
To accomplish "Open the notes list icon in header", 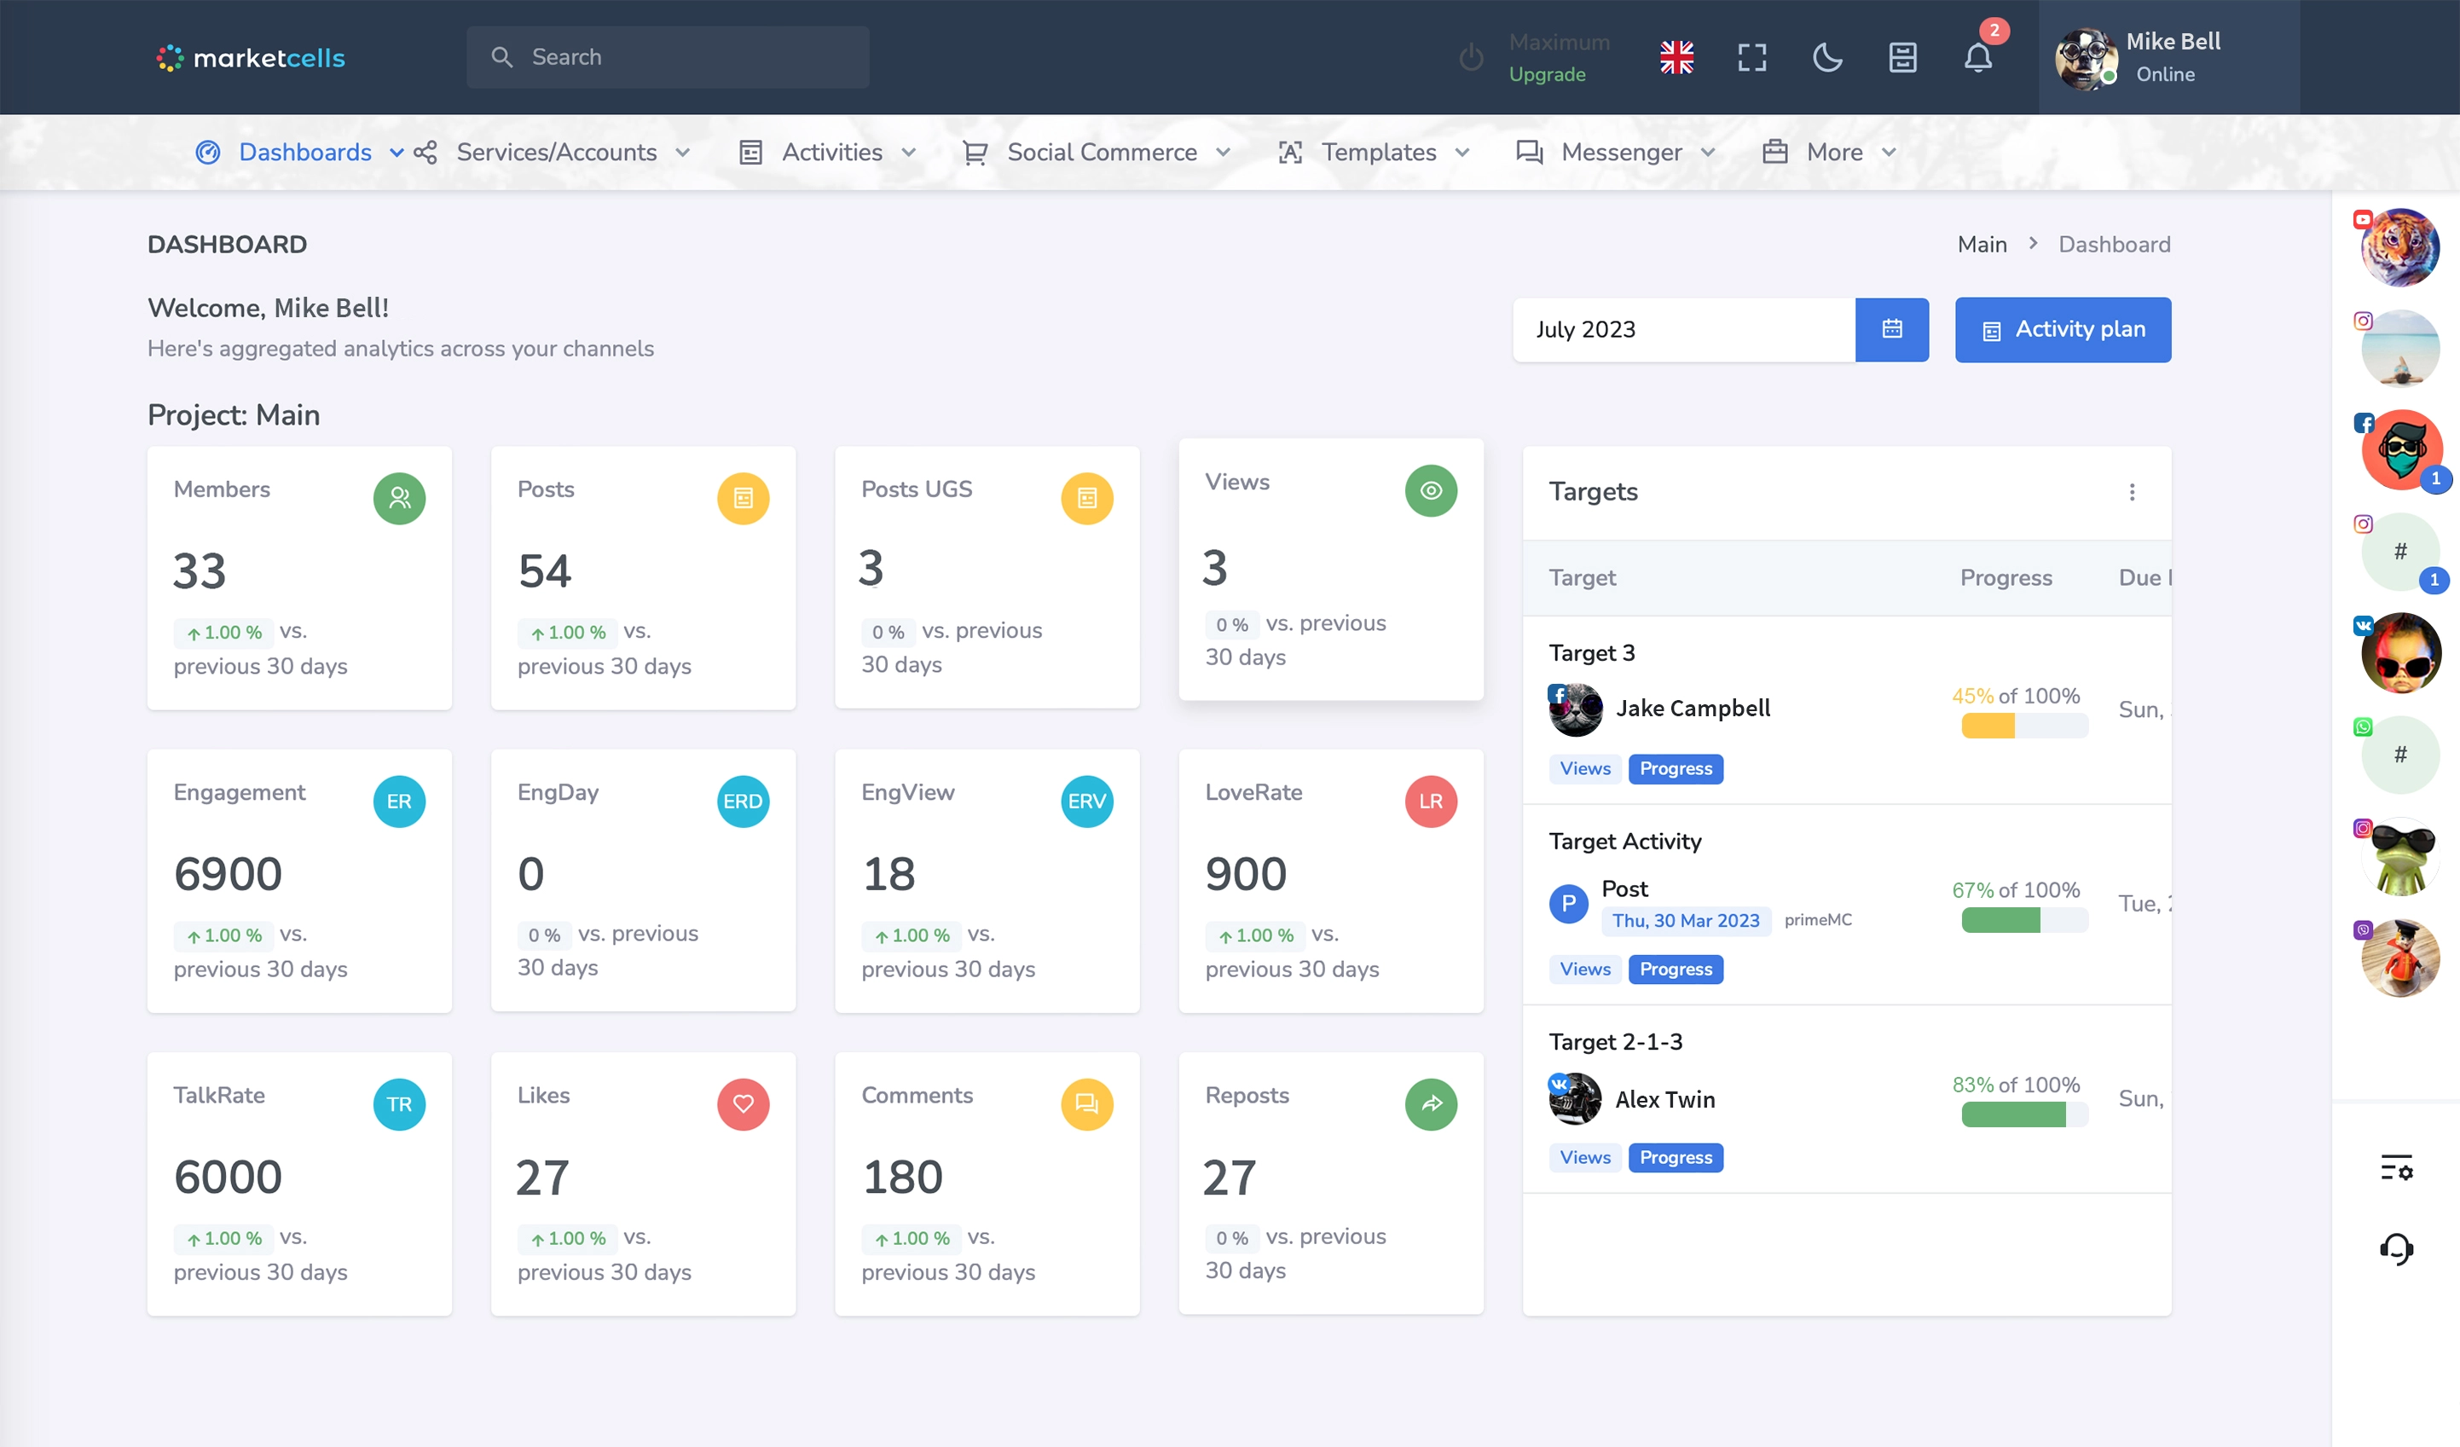I will coord(1902,58).
